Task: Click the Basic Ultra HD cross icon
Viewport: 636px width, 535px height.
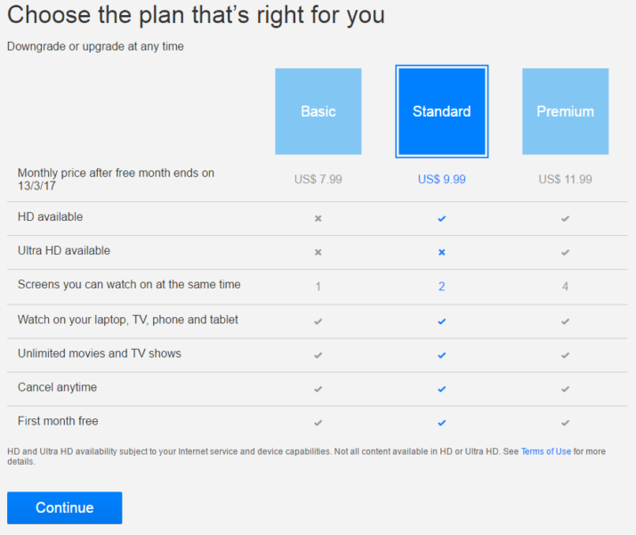Action: click(318, 252)
